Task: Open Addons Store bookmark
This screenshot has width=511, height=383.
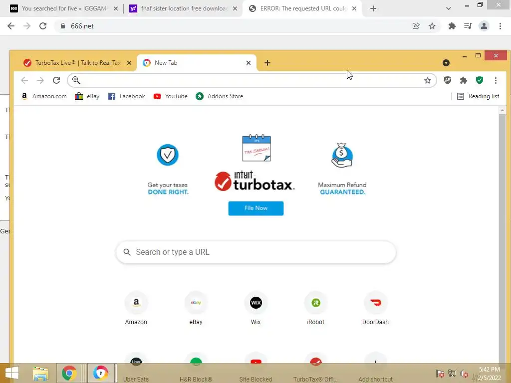Action: click(220, 96)
